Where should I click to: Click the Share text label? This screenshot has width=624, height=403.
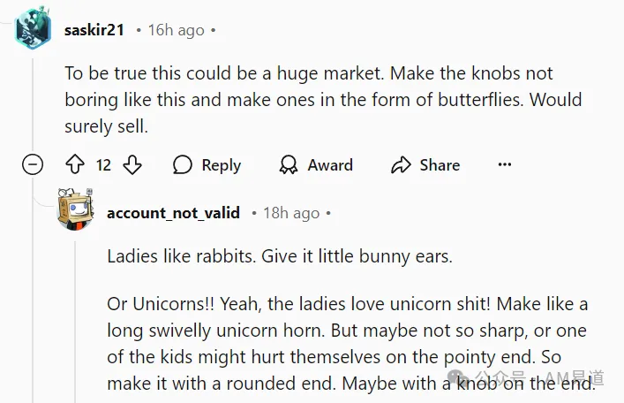[x=440, y=165]
